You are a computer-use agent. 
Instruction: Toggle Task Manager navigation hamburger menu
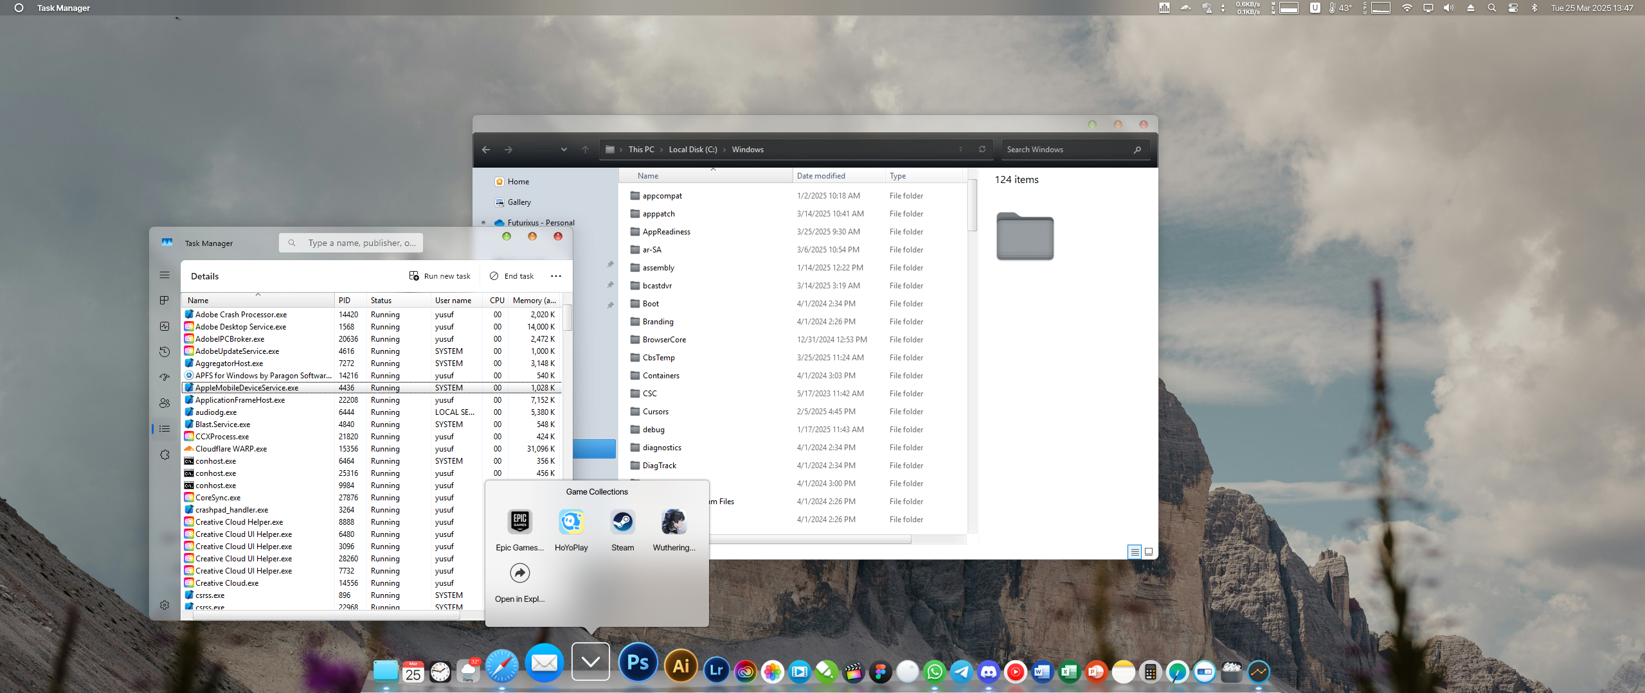(x=165, y=275)
